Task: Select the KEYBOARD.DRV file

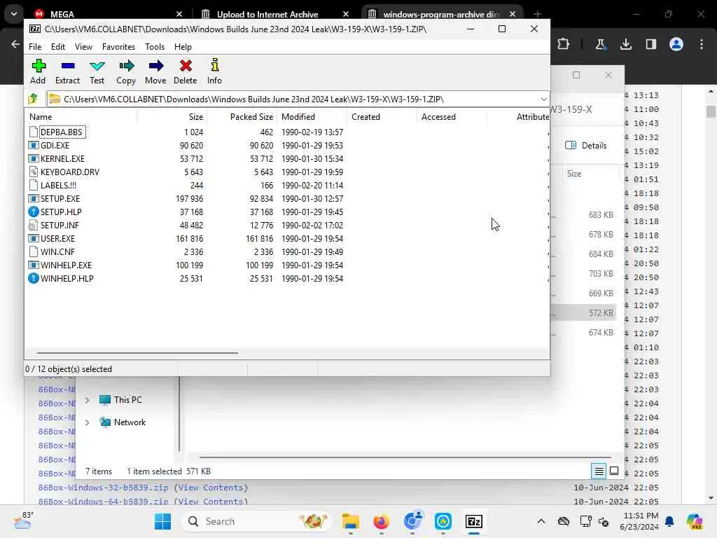Action: [69, 172]
